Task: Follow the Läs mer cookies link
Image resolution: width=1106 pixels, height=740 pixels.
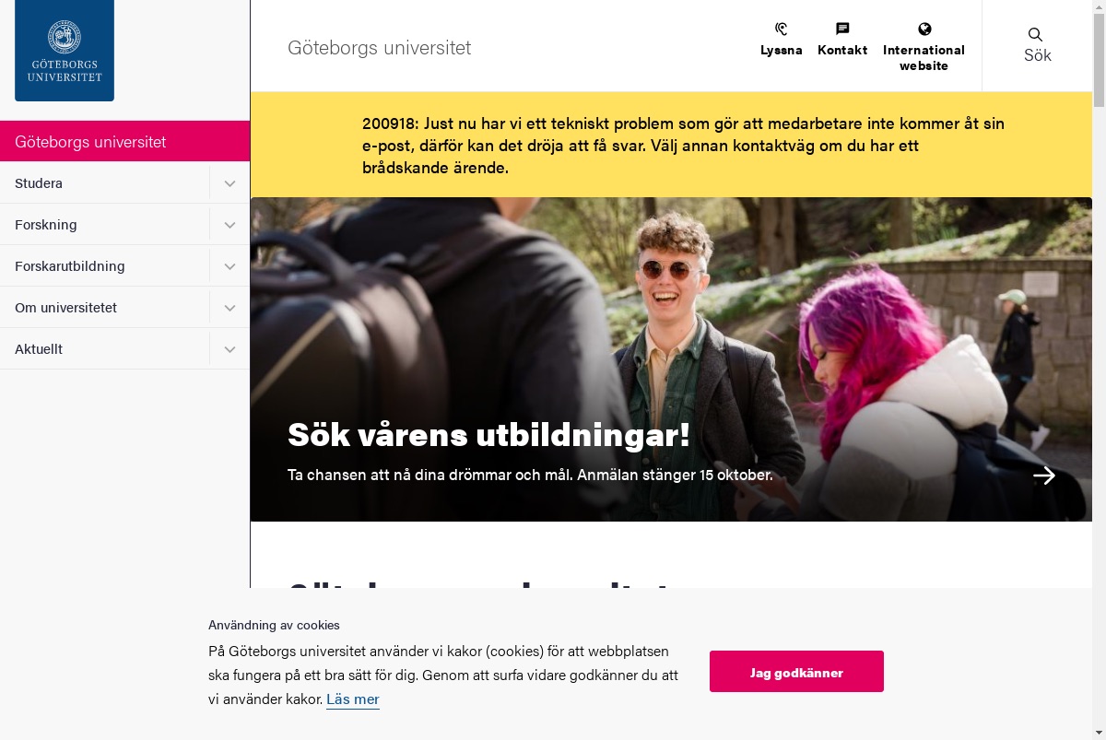Action: pos(353,699)
